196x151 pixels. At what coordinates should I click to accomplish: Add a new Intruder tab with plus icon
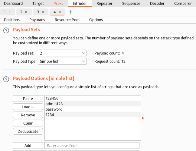click(x=70, y=12)
